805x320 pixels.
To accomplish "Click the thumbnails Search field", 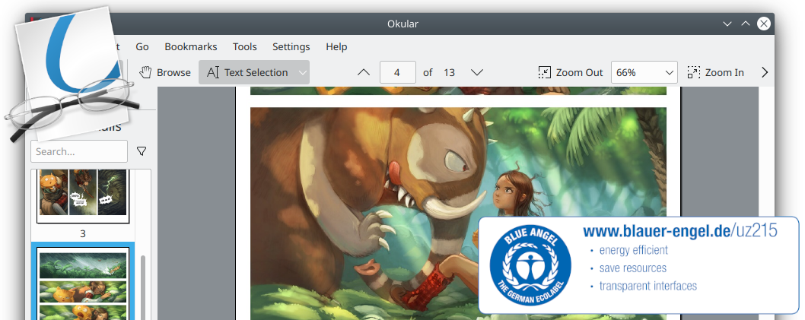I will click(79, 151).
